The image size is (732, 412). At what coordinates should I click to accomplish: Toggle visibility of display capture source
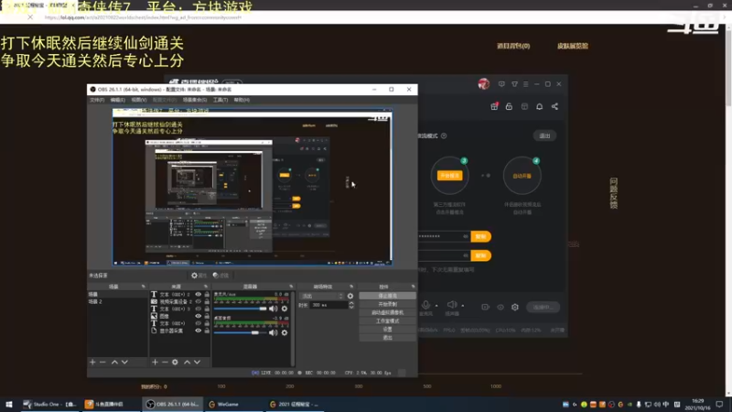click(199, 331)
